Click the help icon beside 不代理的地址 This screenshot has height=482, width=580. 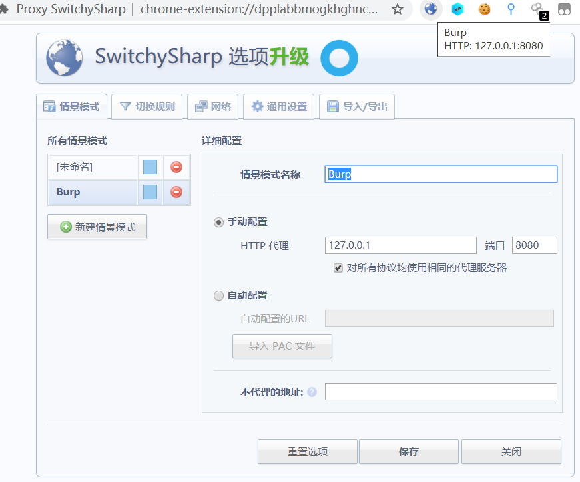point(312,392)
